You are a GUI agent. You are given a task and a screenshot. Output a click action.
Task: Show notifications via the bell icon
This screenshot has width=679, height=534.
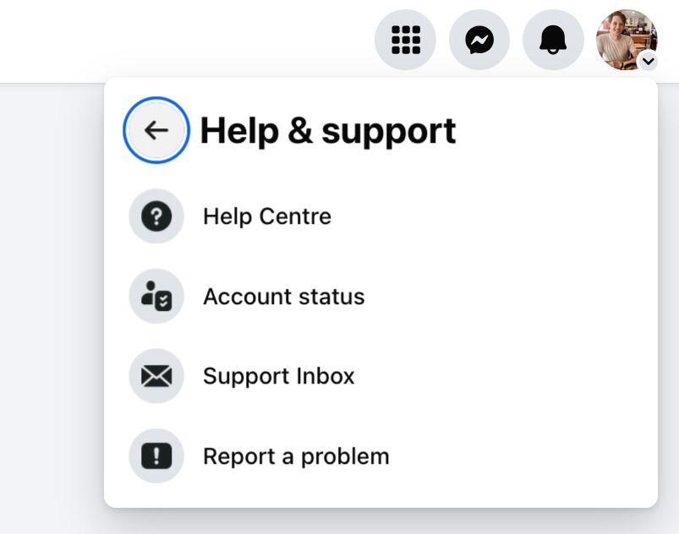[x=553, y=40]
